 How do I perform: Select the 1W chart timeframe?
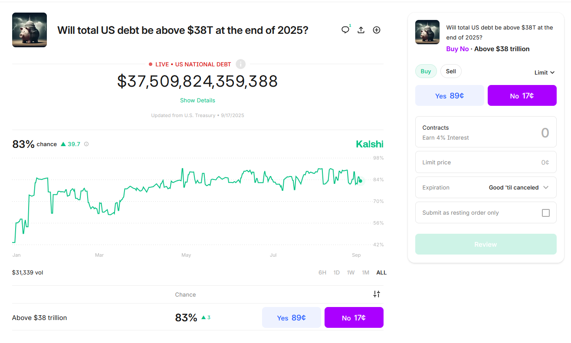click(x=351, y=273)
